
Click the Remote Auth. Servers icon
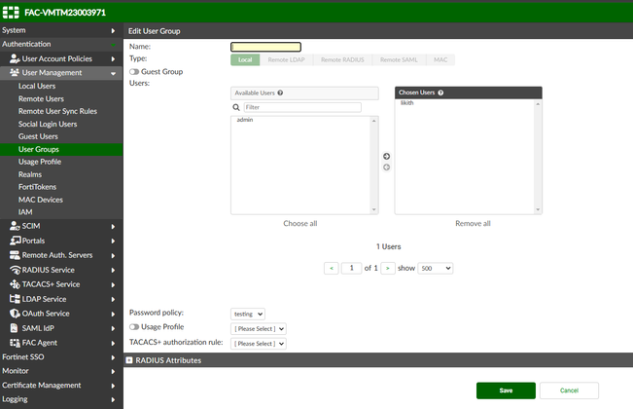15,255
